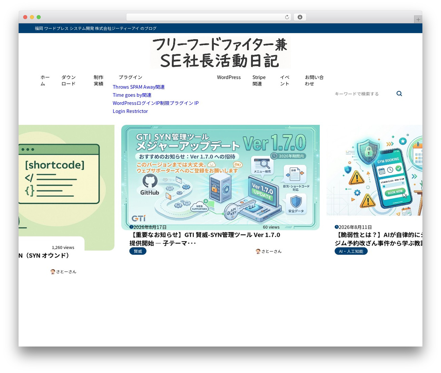Screen dimensions: 441x373
Task: Click さとーさん avatar under the 賢威 post
Action: point(258,251)
